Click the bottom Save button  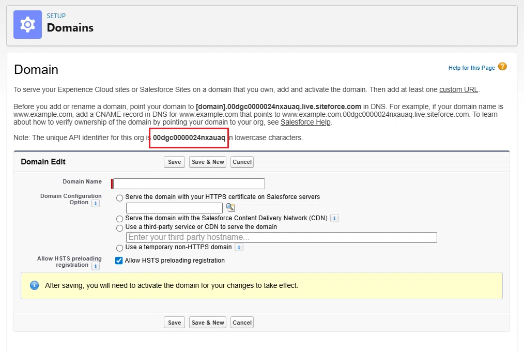pos(175,323)
